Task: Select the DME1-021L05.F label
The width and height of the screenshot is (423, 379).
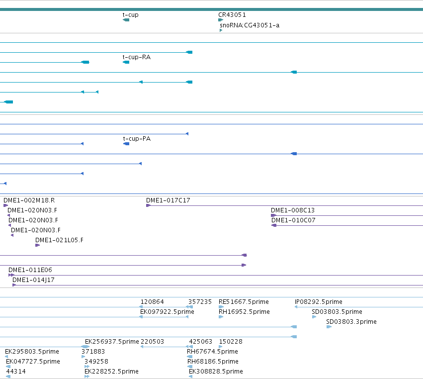Action: 59,240
